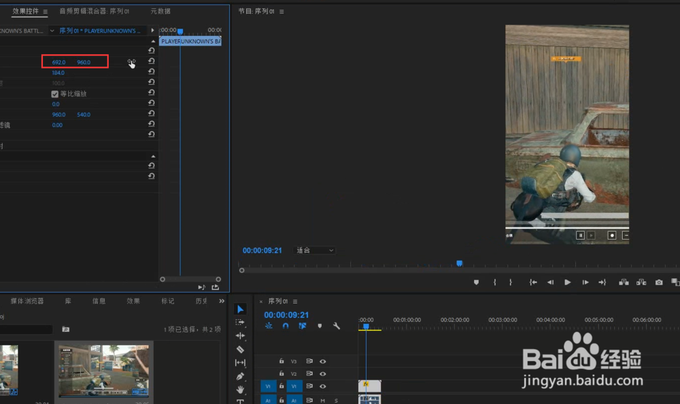Screen dimensions: 680x404
Task: Click timeline timecode 00:00:09:21
Action: point(286,315)
